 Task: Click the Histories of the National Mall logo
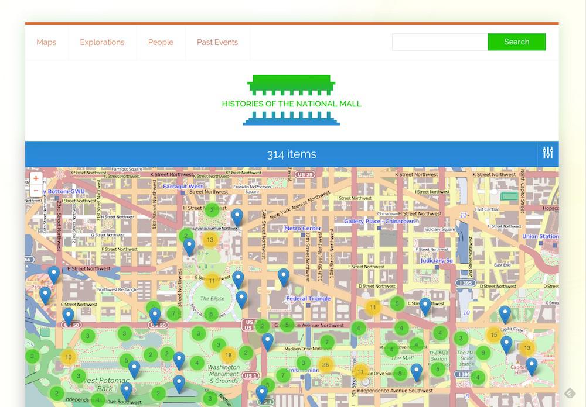click(291, 100)
